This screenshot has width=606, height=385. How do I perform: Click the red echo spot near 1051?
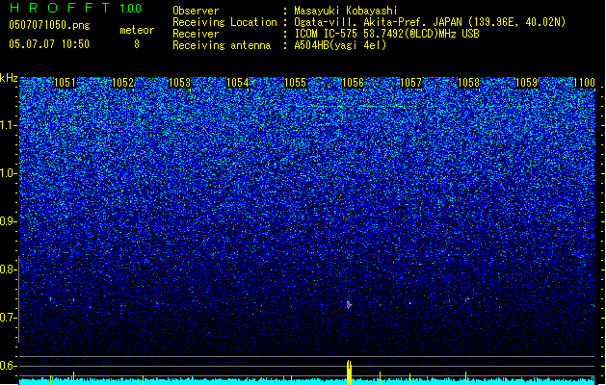click(73, 299)
